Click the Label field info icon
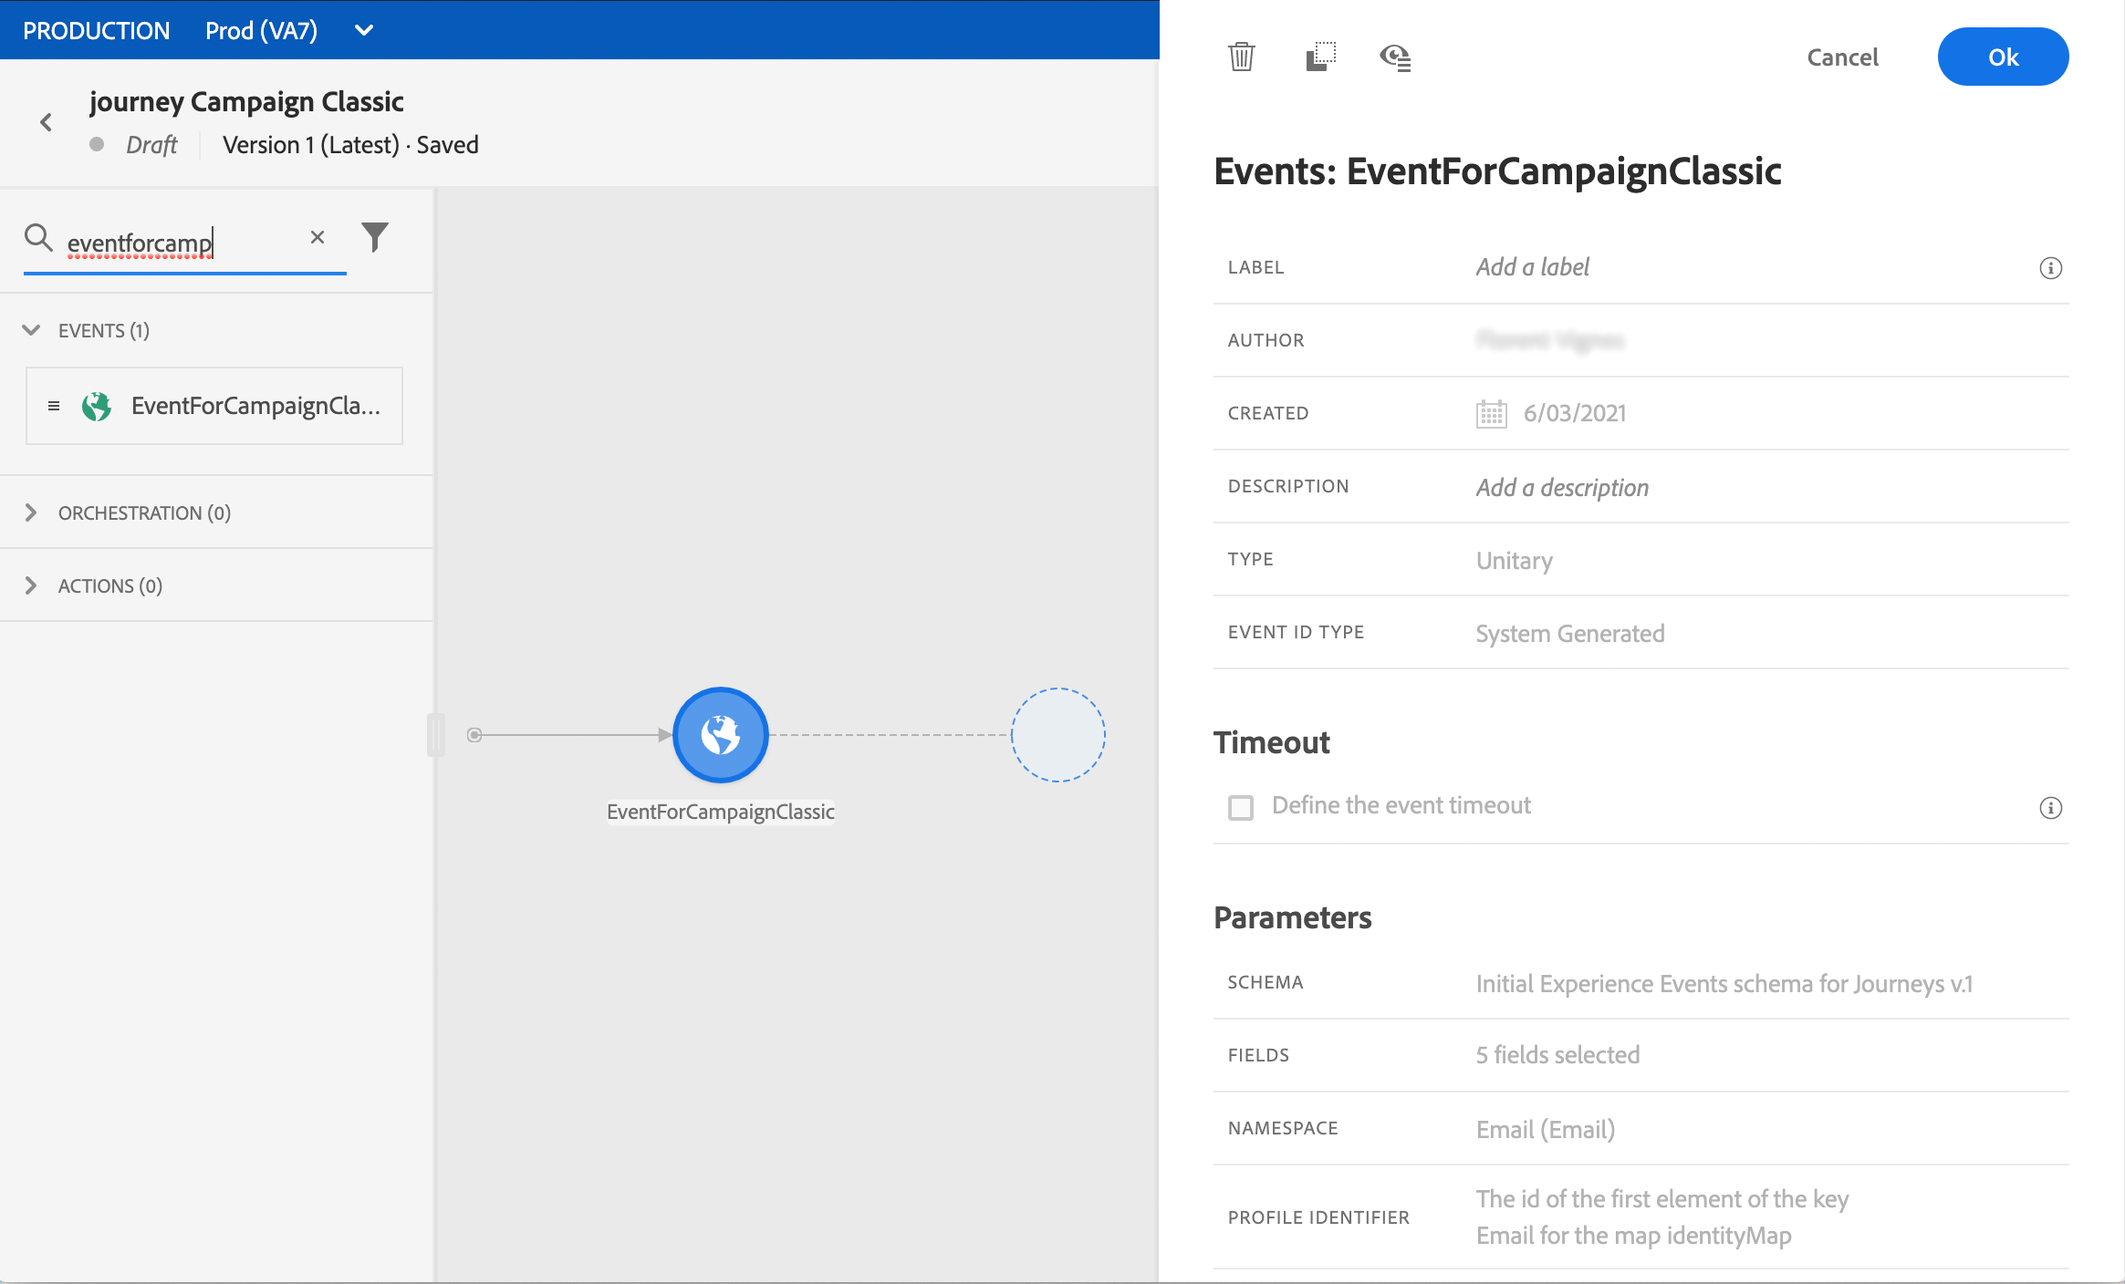2125x1284 pixels. coord(2050,268)
